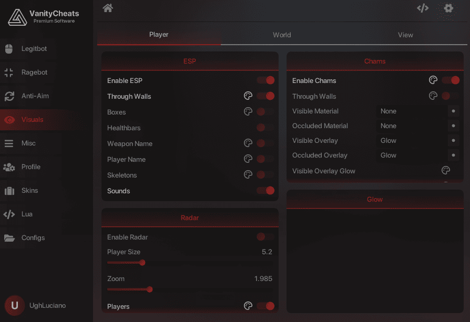This screenshot has height=322, width=470.
Task: Open the Skeletons color palette icon
Action: 248,175
